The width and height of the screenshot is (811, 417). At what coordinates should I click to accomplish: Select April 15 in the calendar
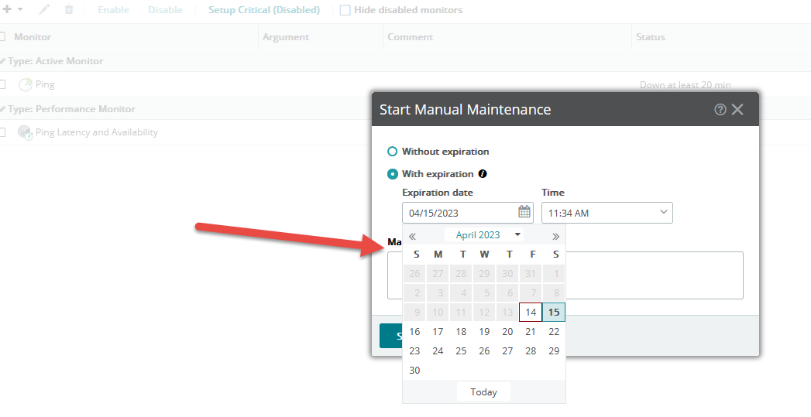[554, 312]
